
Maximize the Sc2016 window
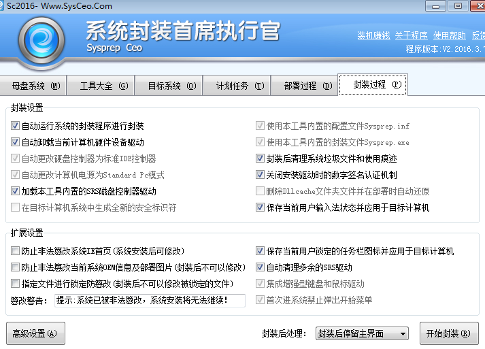tap(458, 6)
